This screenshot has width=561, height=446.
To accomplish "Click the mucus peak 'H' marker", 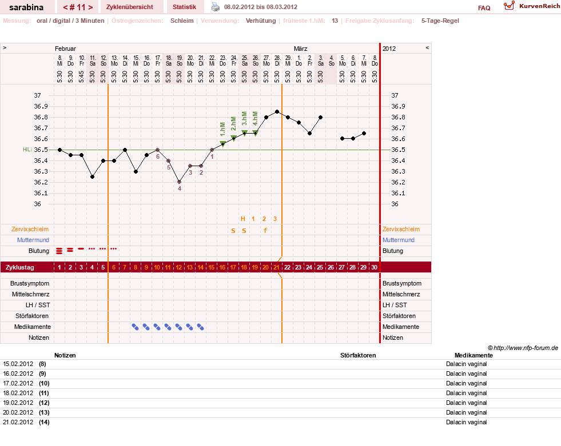I will [243, 219].
